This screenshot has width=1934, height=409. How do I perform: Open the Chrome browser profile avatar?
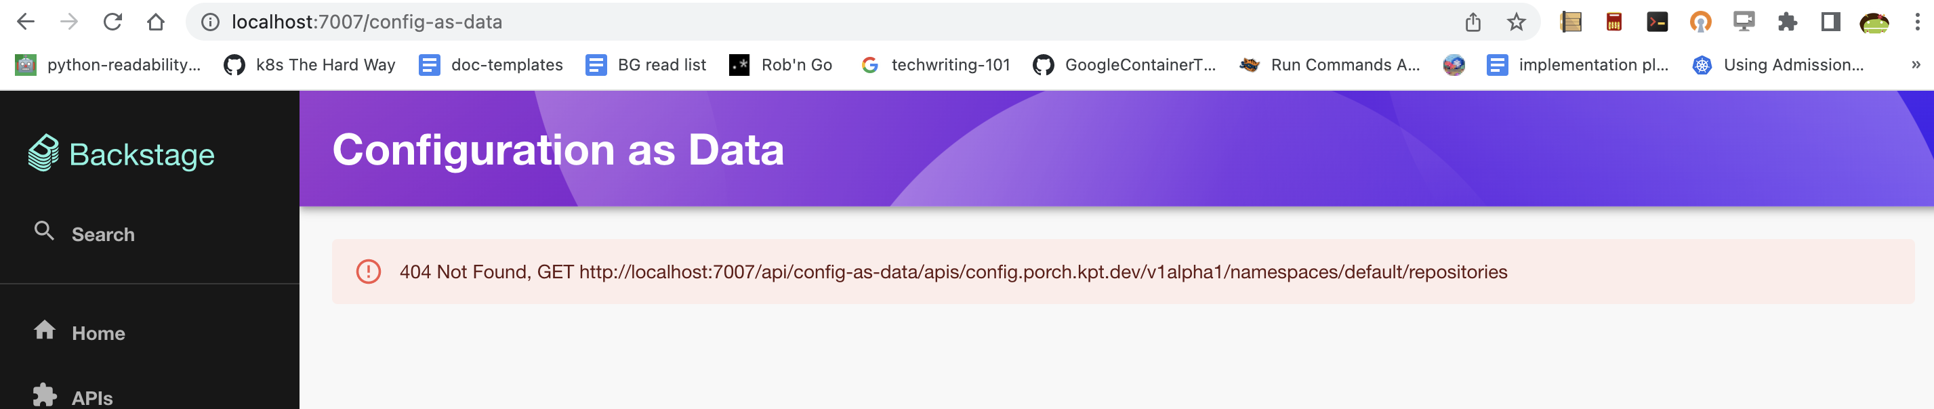coord(1872,22)
